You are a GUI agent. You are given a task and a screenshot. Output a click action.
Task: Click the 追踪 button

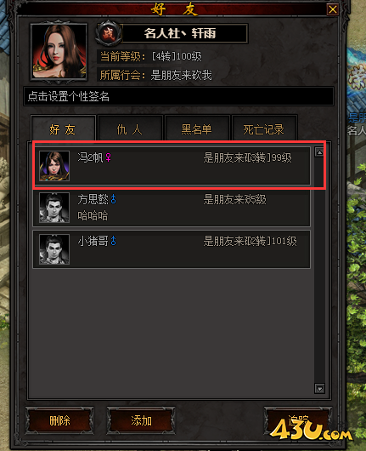[x=298, y=420]
